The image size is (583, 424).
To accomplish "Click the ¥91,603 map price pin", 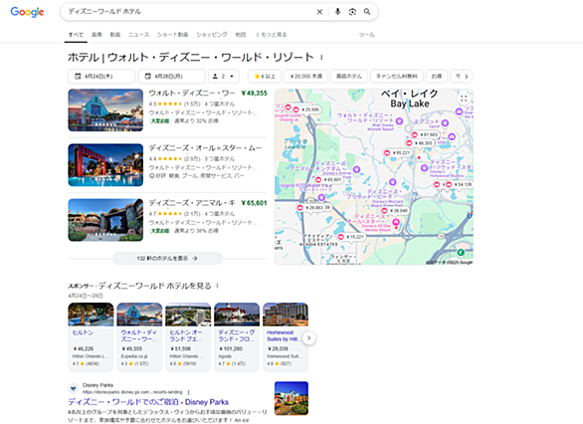I will point(425,134).
